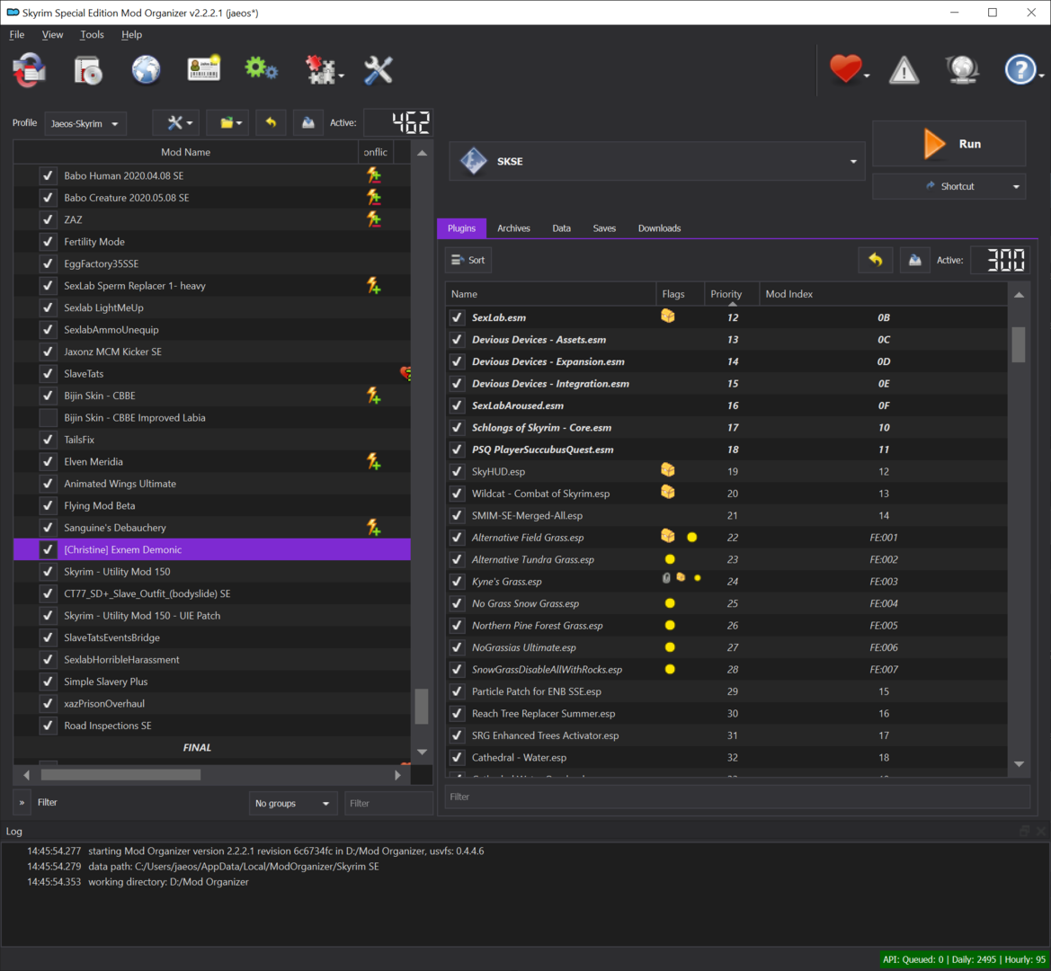This screenshot has width=1051, height=971.
Task: Click the Mod Index column header
Action: tap(882, 293)
